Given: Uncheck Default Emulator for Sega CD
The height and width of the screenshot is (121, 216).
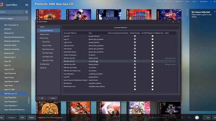Looking at the screenshot, I should [135, 39].
